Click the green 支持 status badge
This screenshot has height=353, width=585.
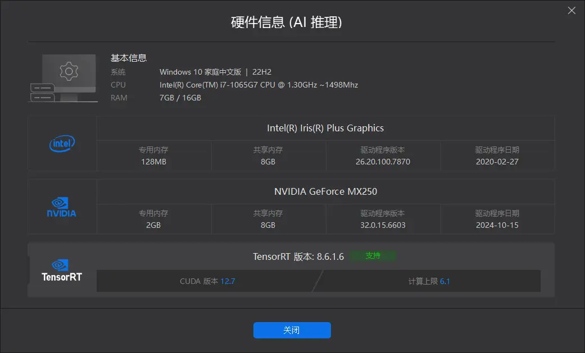[373, 256]
